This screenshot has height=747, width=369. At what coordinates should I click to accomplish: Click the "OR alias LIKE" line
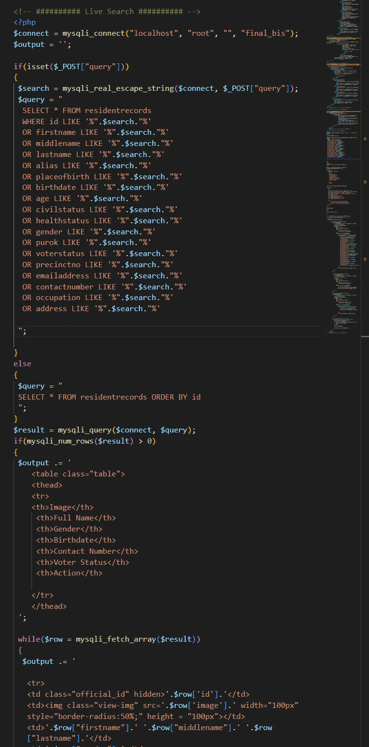87,166
